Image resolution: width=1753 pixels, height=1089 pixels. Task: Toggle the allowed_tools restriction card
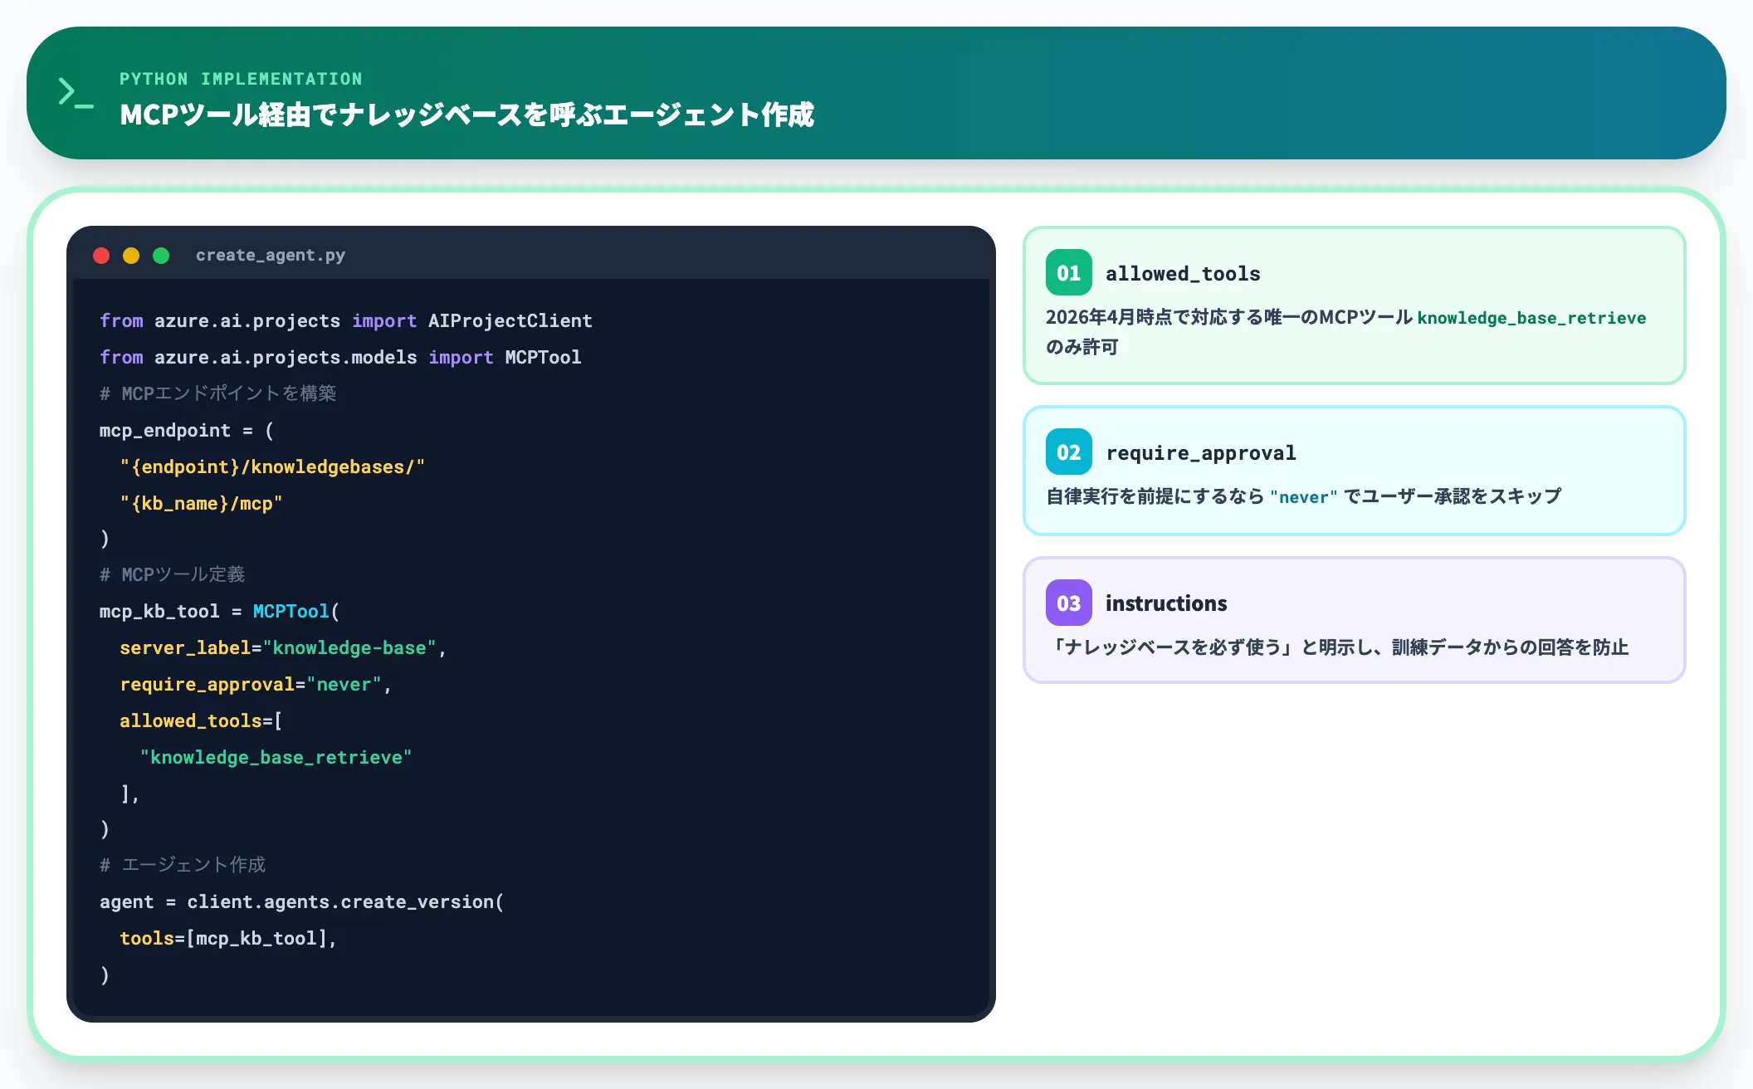pyautogui.click(x=1354, y=307)
